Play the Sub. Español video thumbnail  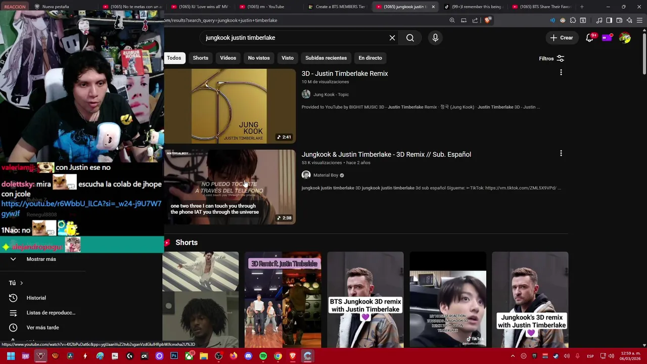point(229,187)
